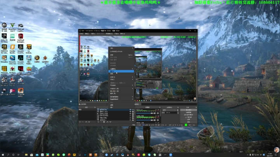The width and height of the screenshot is (280, 157).
Task: Adjust the transition duration stepper arrows
Action: pos(178,113)
